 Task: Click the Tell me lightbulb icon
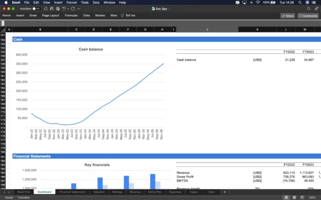(122, 15)
